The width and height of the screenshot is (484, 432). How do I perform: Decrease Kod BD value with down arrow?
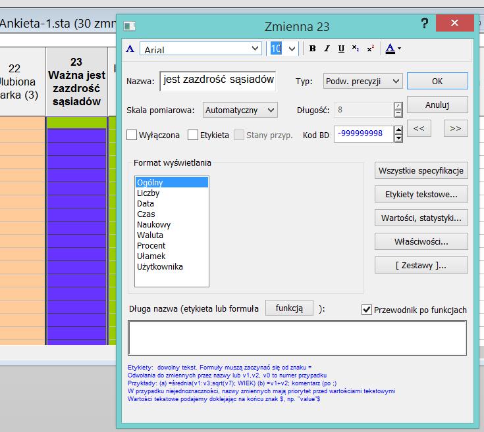[x=398, y=138]
